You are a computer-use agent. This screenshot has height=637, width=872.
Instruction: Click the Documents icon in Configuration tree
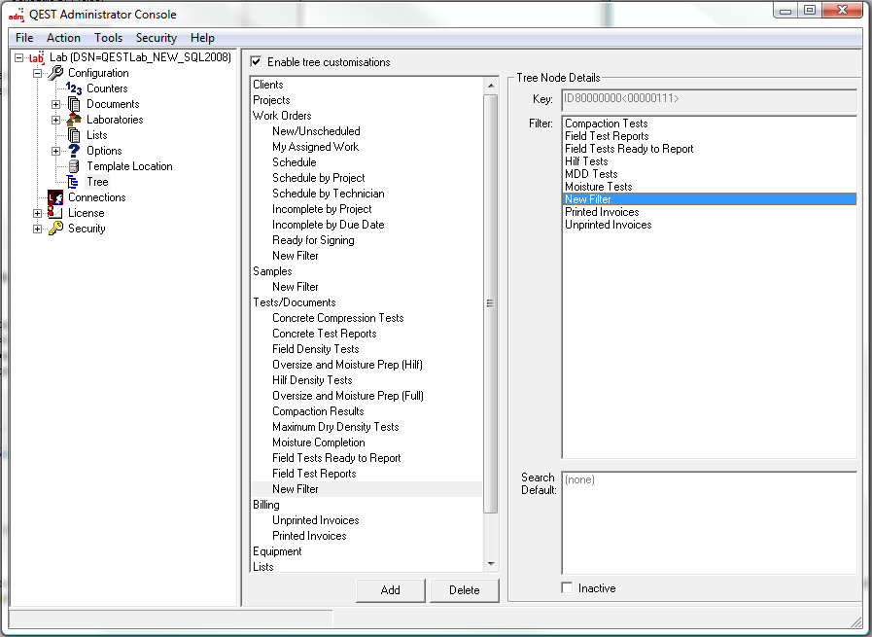(x=74, y=104)
